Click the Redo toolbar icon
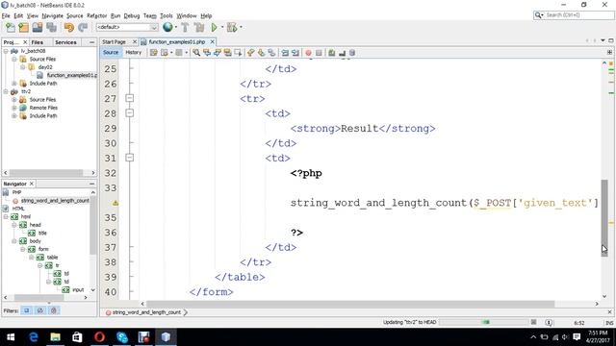The height and width of the screenshot is (346, 616). pos(83,28)
